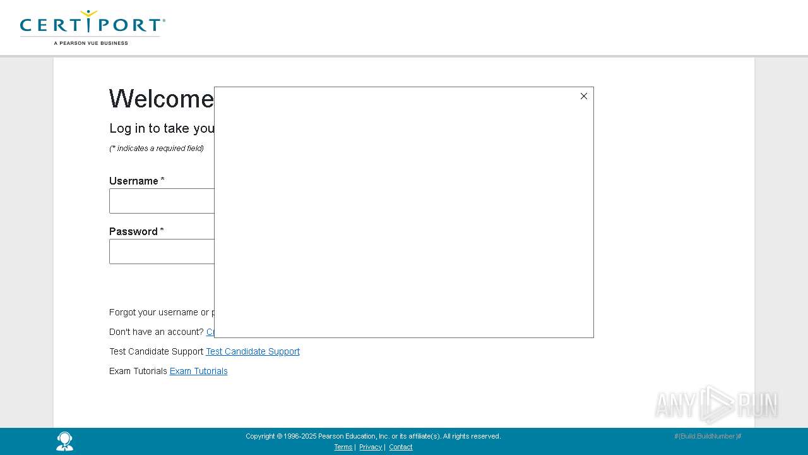
Task: Focus the Username input field
Action: (x=162, y=201)
